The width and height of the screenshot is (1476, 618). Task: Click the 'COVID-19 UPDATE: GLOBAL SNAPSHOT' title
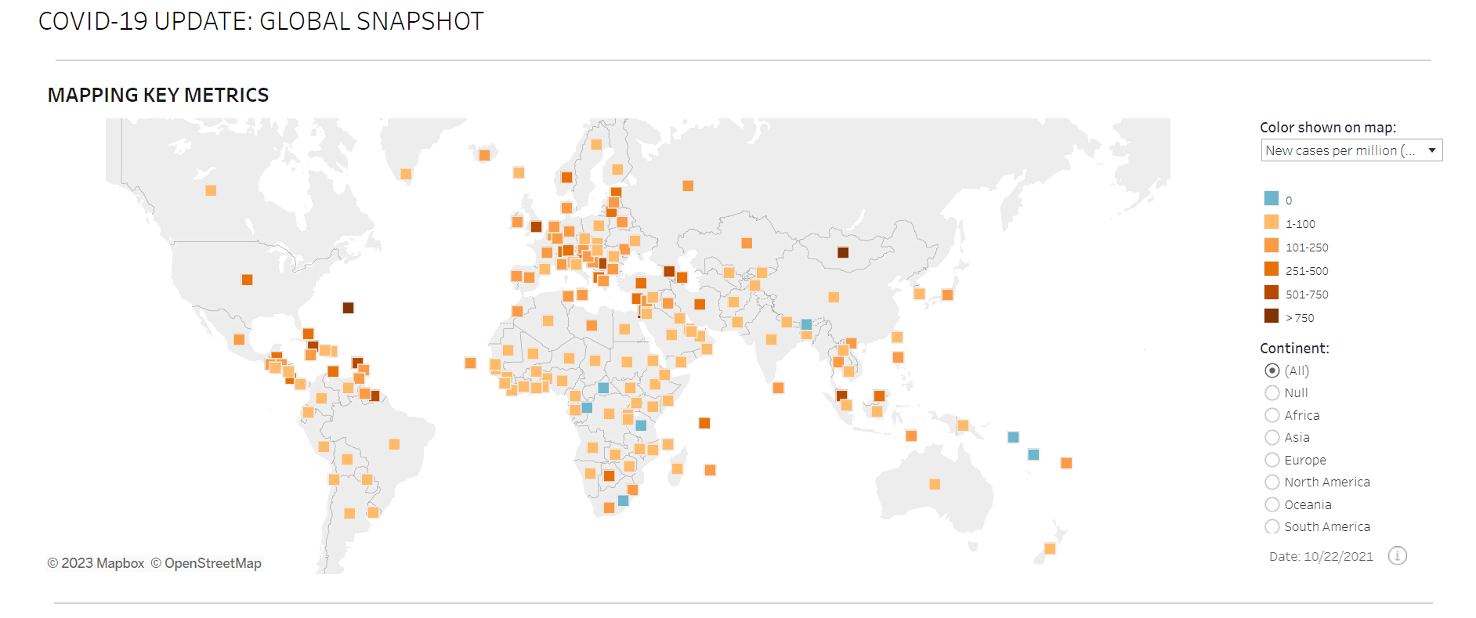[x=261, y=21]
